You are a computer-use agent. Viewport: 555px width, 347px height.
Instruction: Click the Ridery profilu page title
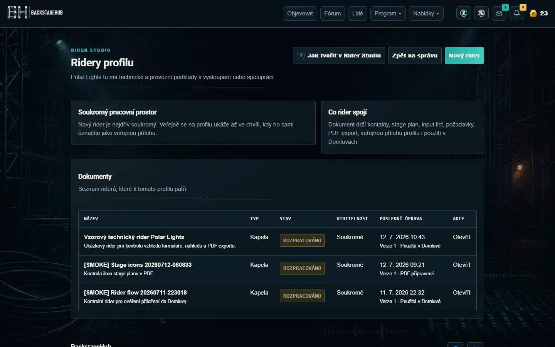click(102, 63)
